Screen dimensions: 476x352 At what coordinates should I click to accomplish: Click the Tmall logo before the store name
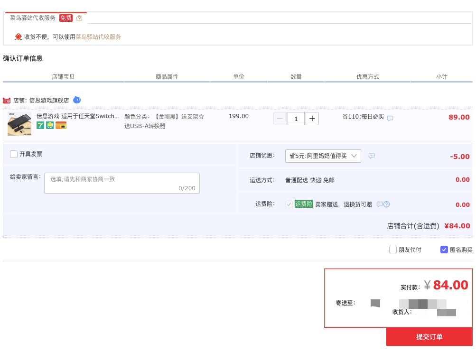(7, 101)
